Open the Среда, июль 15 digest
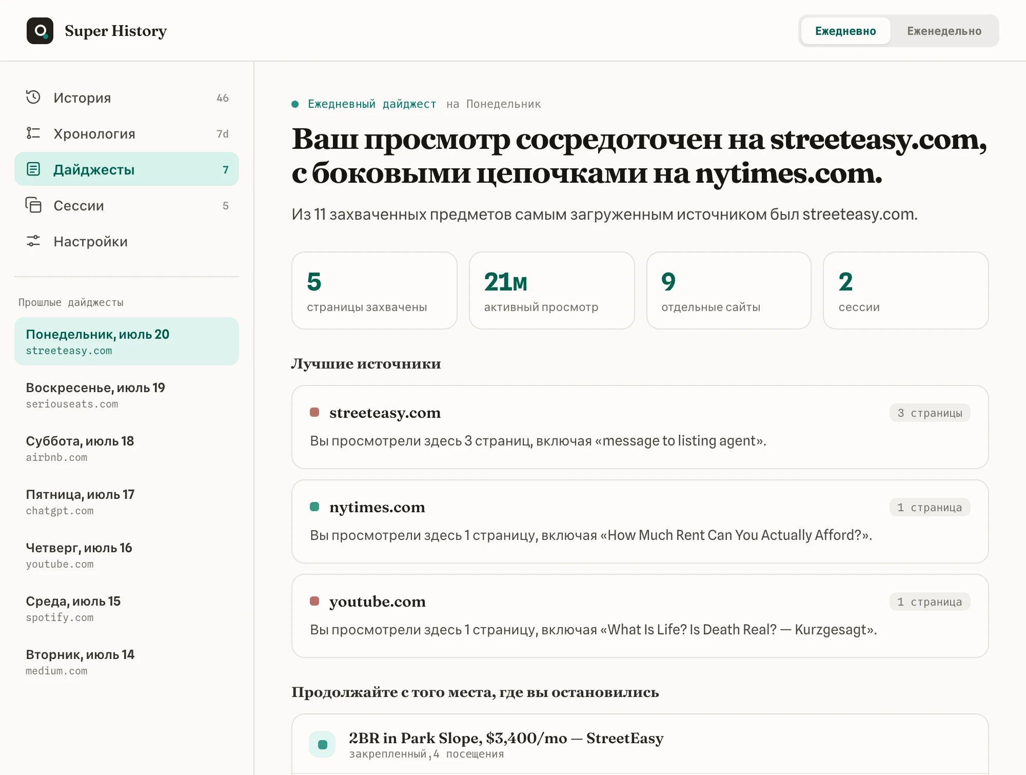 [x=127, y=608]
